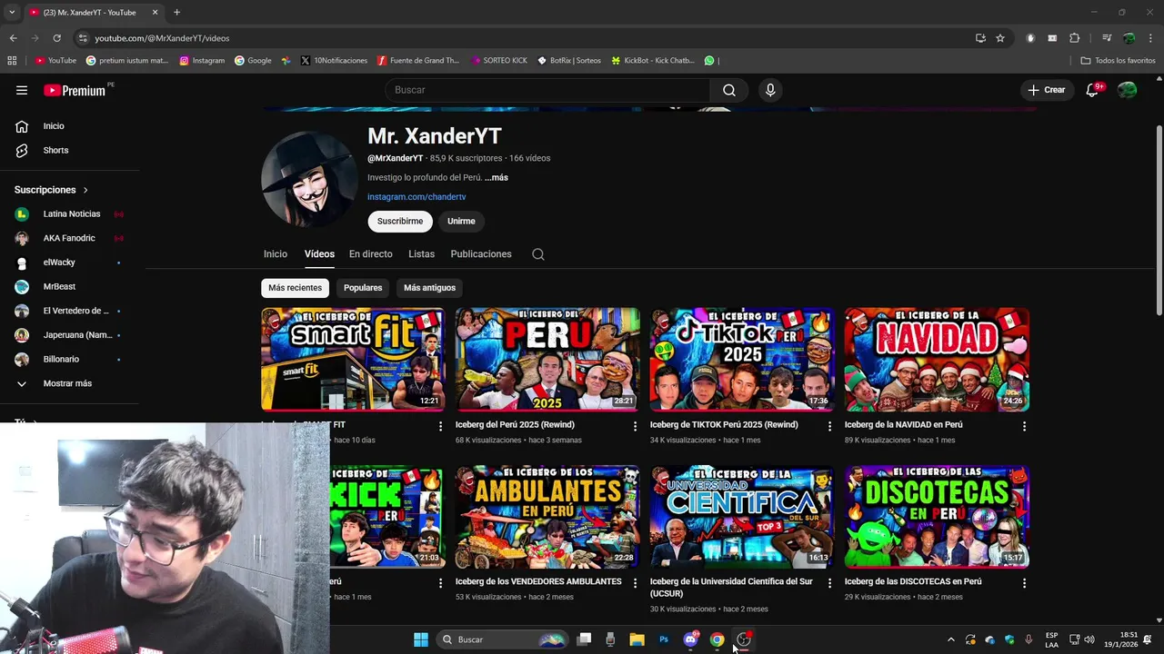Image resolution: width=1164 pixels, height=654 pixels.
Task: Bookmark this page with the star icon
Action: pos(1000,38)
